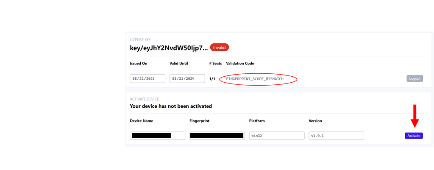Screen dimensions: 434x170
Task: Click the red Invalid status badge
Action: coord(220,47)
